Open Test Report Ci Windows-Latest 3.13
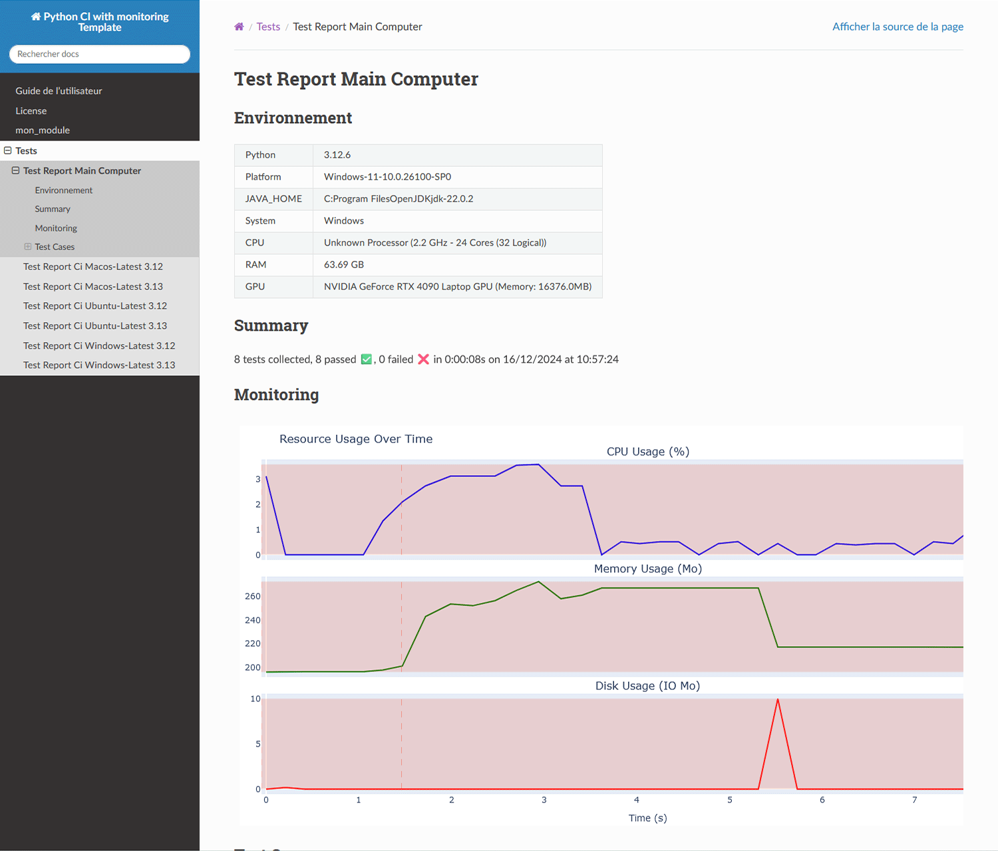998x851 pixels. [99, 365]
